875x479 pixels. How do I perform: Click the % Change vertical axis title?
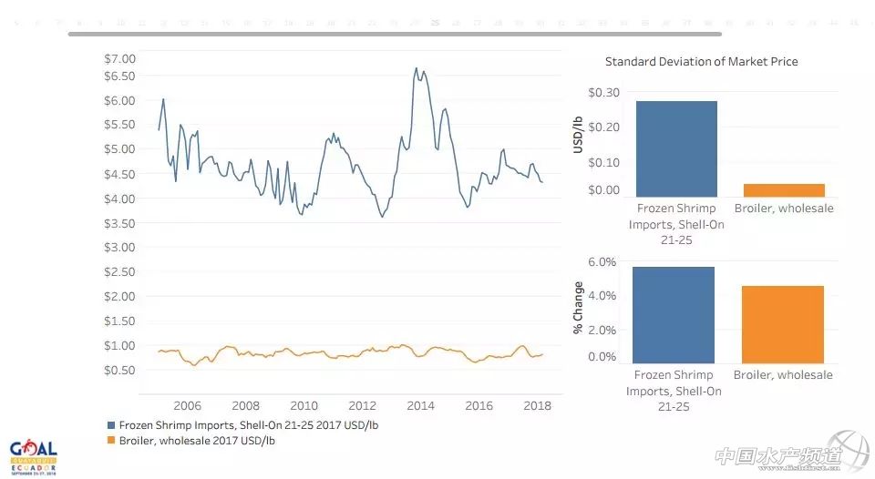(578, 307)
